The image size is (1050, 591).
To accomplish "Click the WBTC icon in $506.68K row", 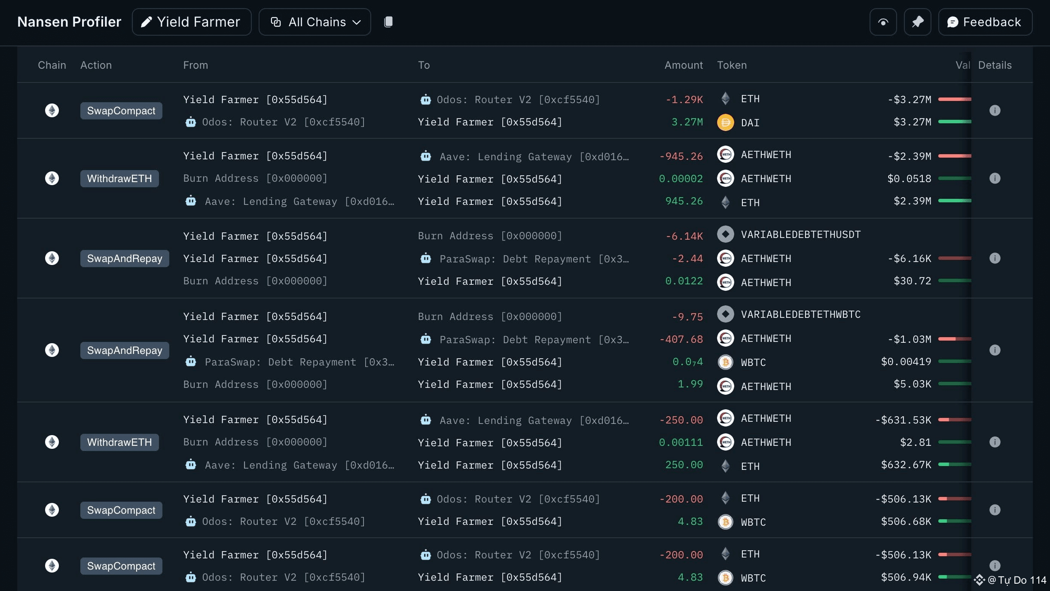I will (x=725, y=522).
